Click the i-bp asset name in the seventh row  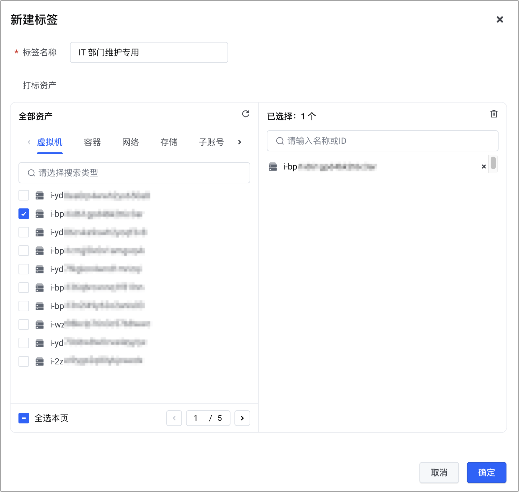tap(98, 306)
